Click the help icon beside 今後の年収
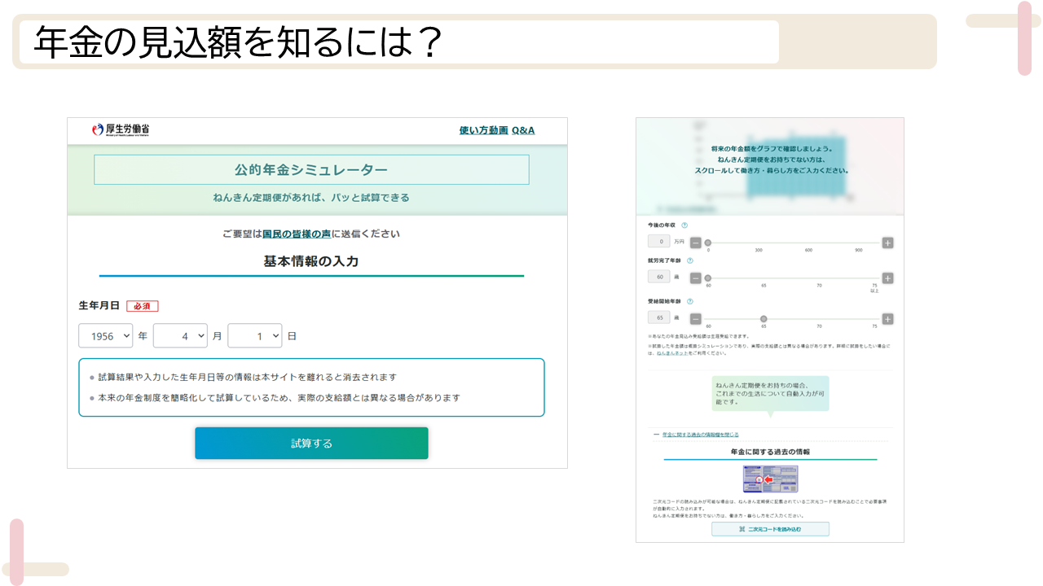1043x586 pixels. point(684,225)
